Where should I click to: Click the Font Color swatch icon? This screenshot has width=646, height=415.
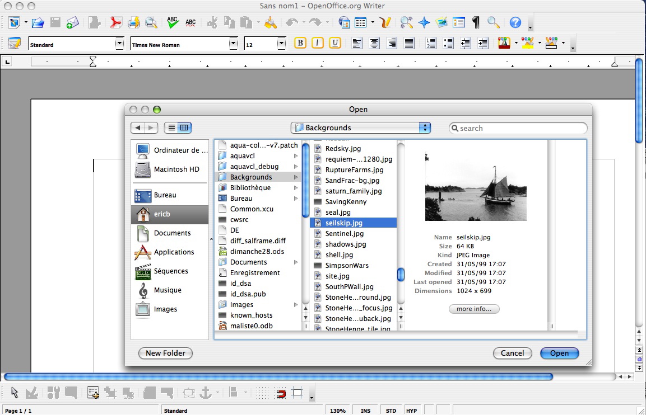504,43
